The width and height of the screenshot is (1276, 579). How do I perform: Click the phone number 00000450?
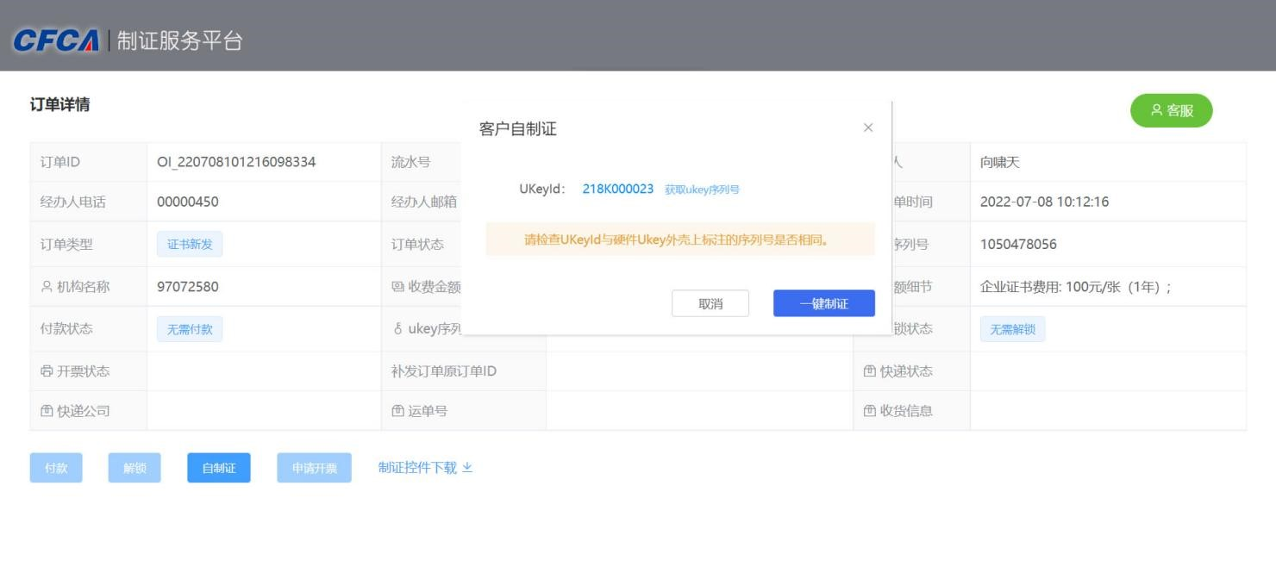[188, 202]
